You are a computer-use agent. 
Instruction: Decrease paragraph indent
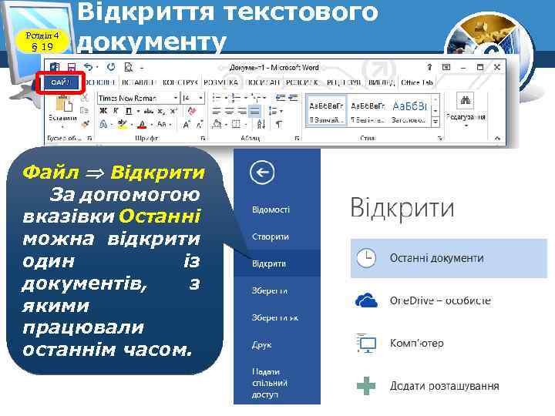[281, 97]
